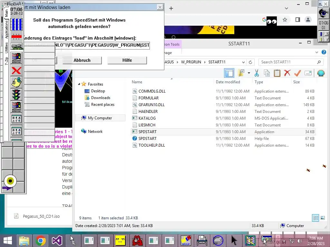This screenshot has height=247, width=330.
Task: Click the load entry path text field
Action: pos(102,45)
